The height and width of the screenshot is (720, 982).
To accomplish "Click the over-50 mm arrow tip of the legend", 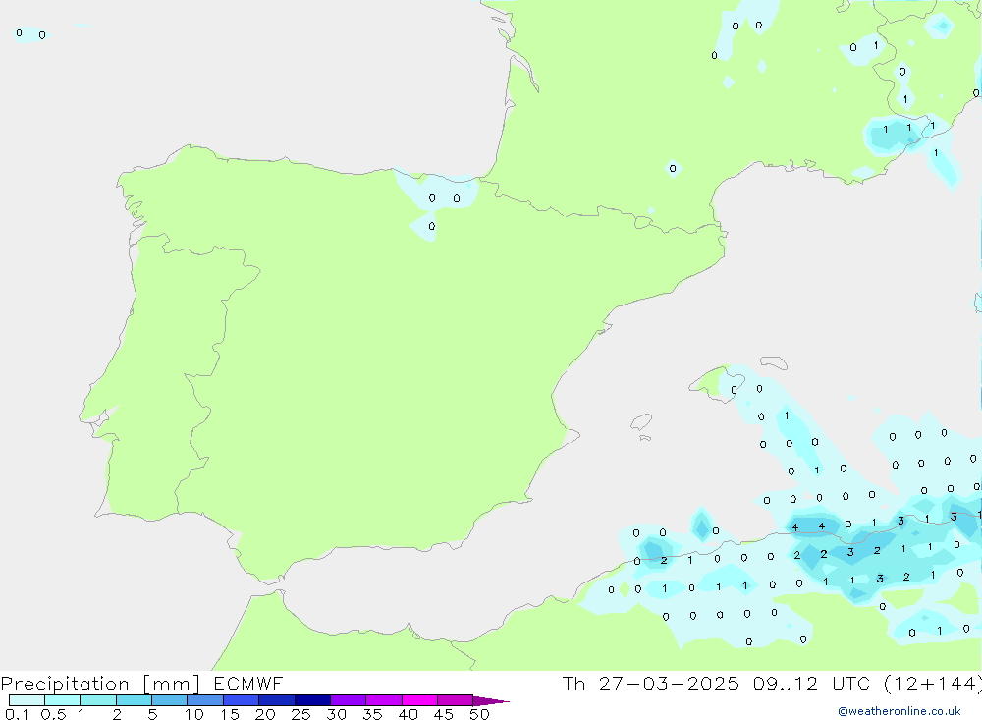I will pyautogui.click(x=491, y=700).
